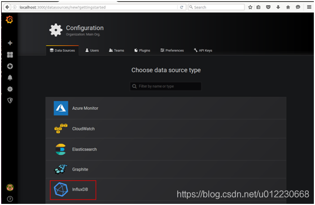Click the browser Search box

[x=216, y=7]
